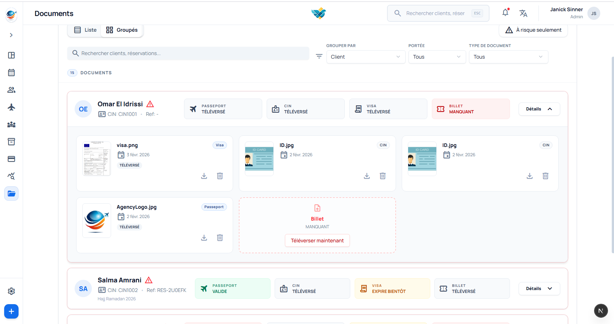This screenshot has width=614, height=324.
Task: Click the blue plus add button
Action: [11, 311]
